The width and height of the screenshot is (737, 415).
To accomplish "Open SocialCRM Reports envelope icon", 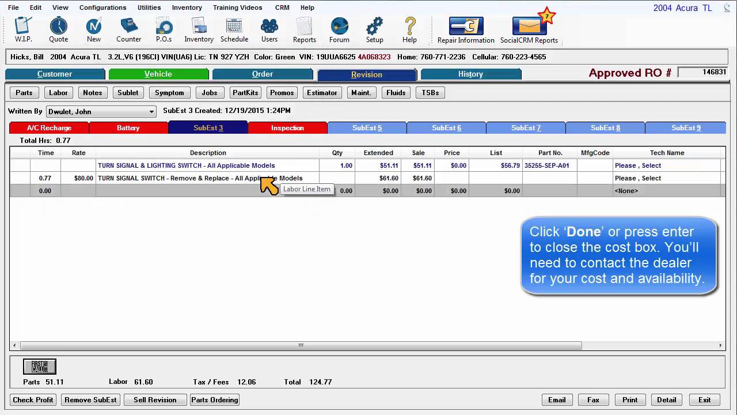I will (x=529, y=30).
